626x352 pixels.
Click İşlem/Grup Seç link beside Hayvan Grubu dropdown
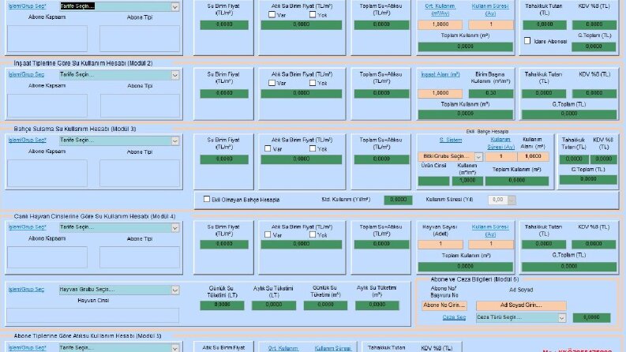click(26, 290)
